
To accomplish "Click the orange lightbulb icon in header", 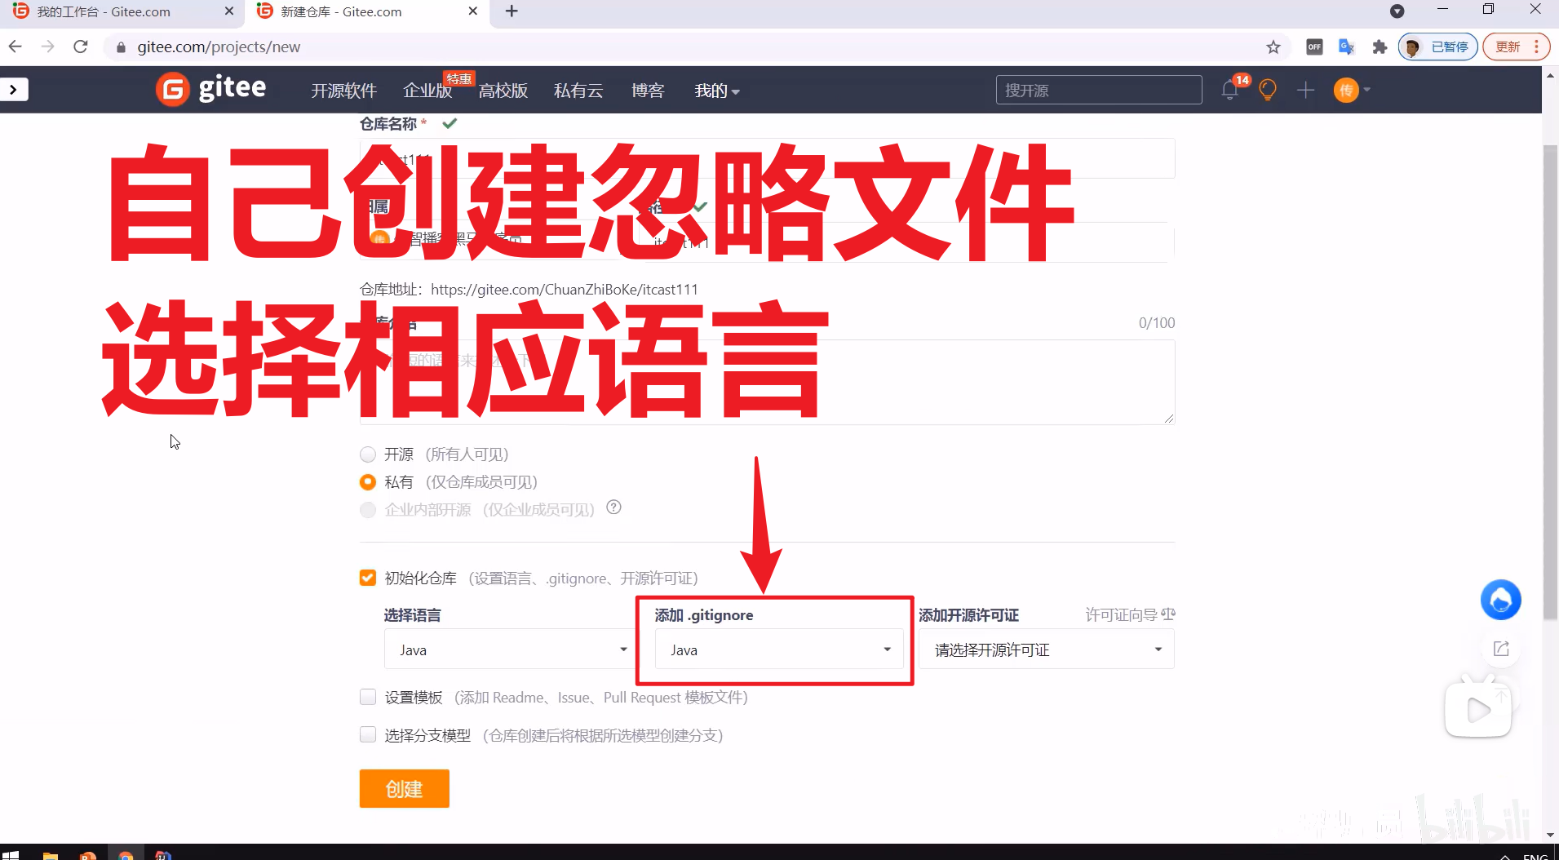I will (1267, 90).
